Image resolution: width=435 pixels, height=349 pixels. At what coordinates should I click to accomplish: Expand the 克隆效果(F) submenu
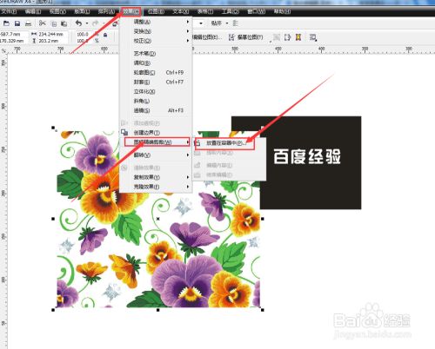tap(188, 187)
